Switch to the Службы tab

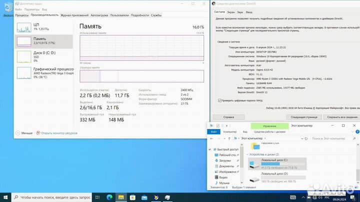tap(156, 15)
